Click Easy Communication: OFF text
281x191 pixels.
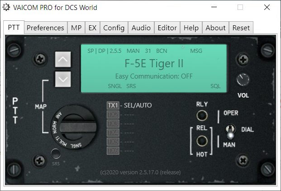[x=154, y=76]
